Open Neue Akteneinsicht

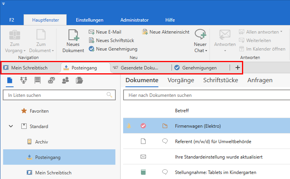(166, 32)
